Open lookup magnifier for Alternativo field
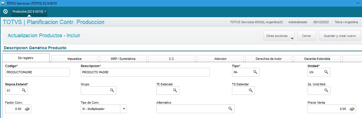The width and height of the screenshot is (362, 118). (230, 109)
